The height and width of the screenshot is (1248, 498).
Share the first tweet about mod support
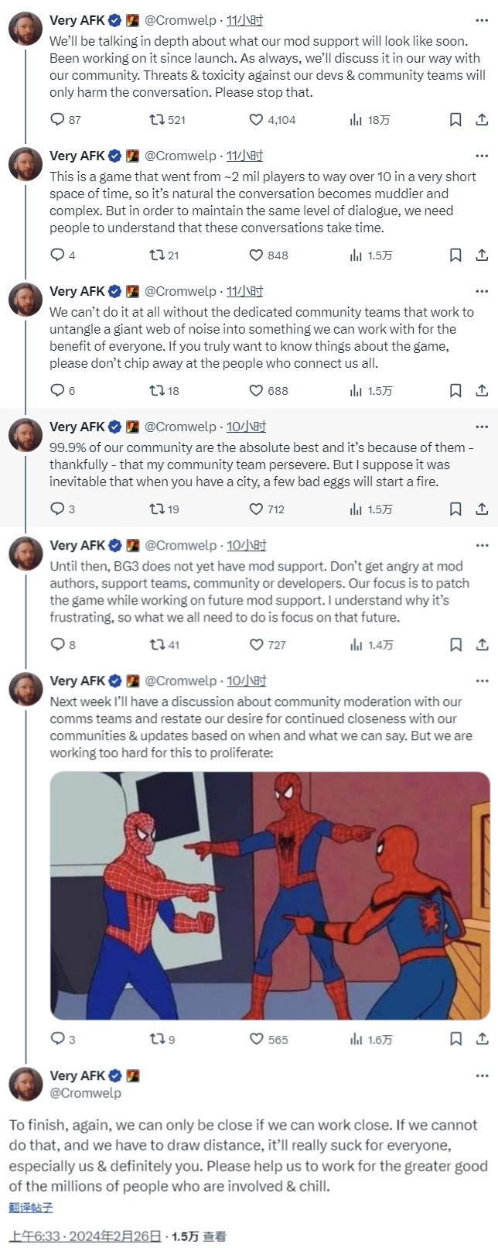481,120
